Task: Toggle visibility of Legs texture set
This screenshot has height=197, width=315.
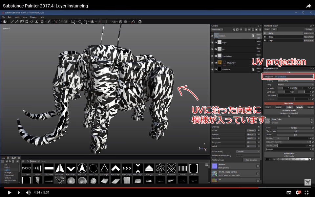Action: [265, 40]
